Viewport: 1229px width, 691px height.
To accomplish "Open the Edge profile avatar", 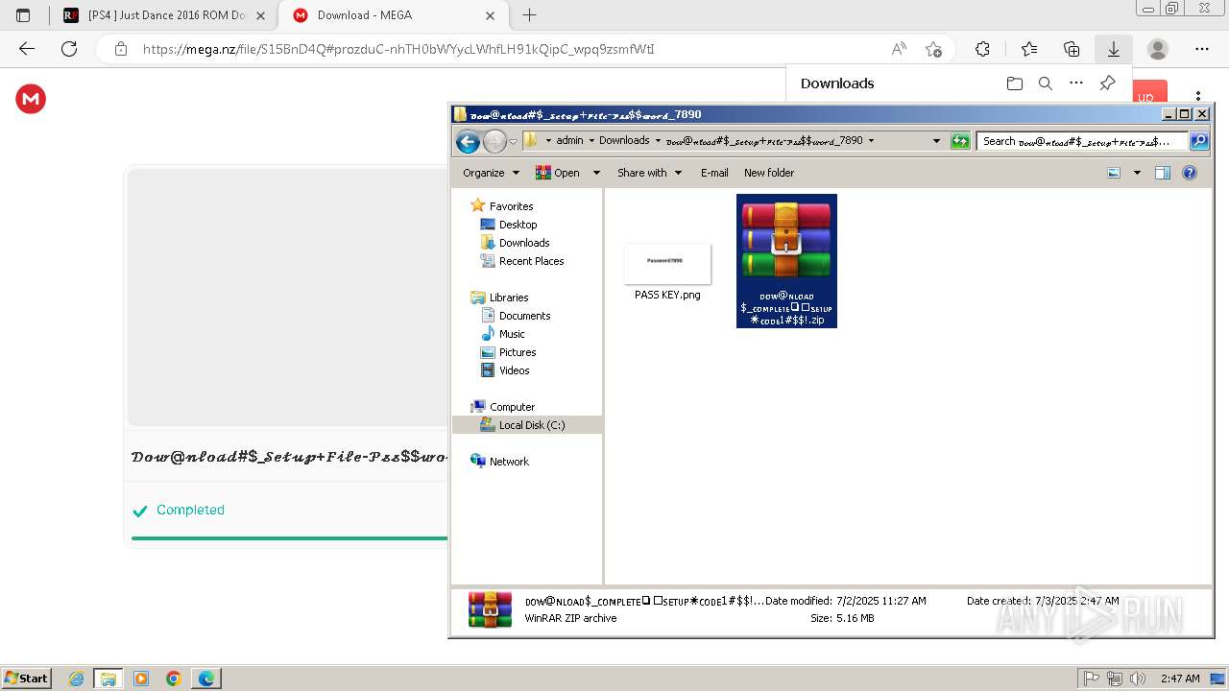I will [x=1158, y=49].
